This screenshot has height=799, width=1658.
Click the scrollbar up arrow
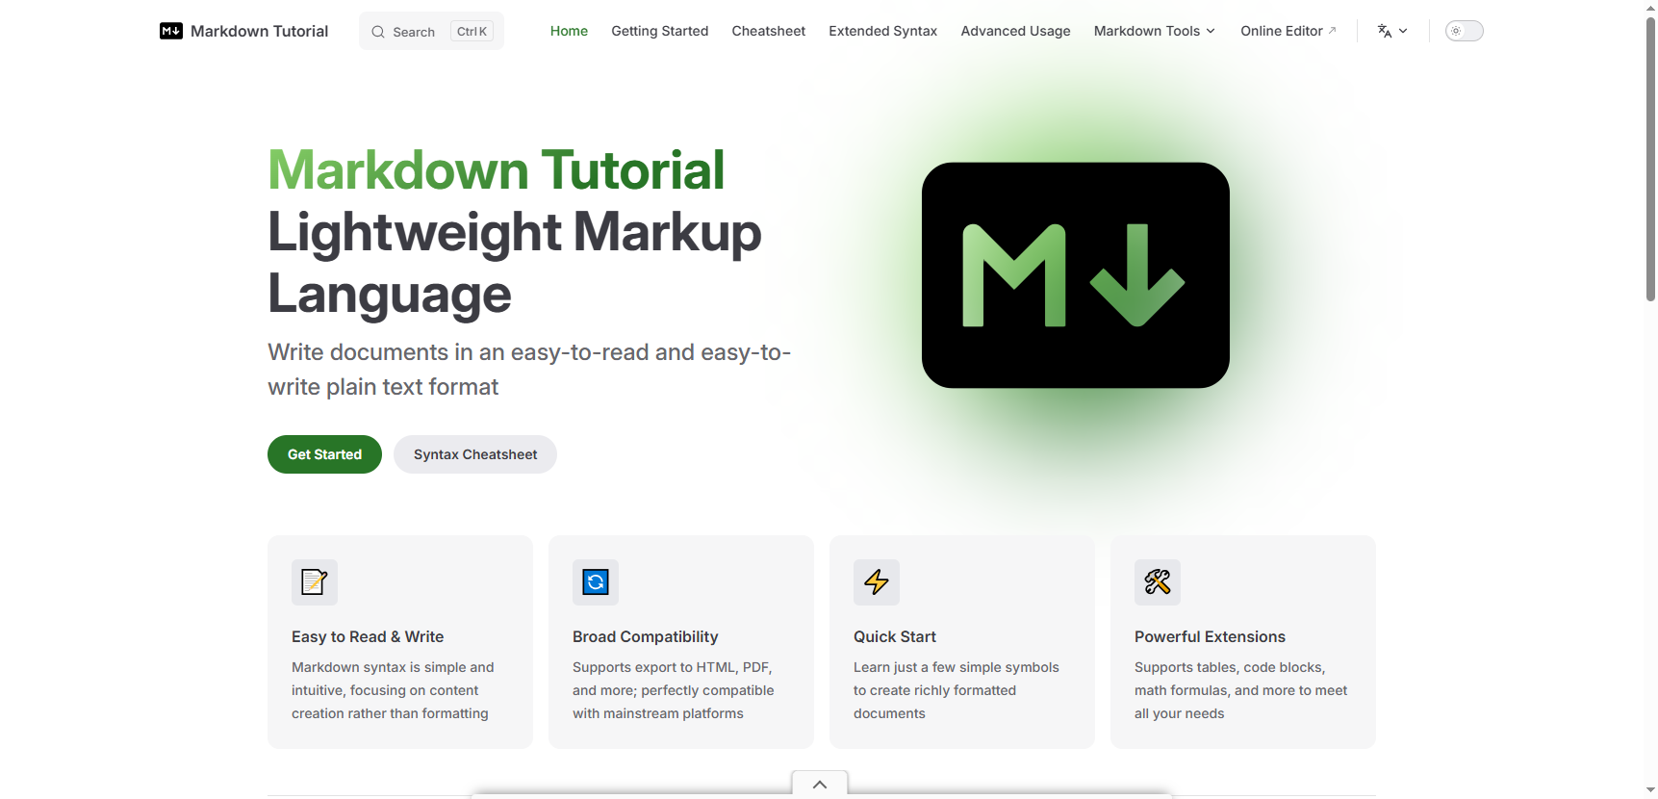(x=1650, y=8)
